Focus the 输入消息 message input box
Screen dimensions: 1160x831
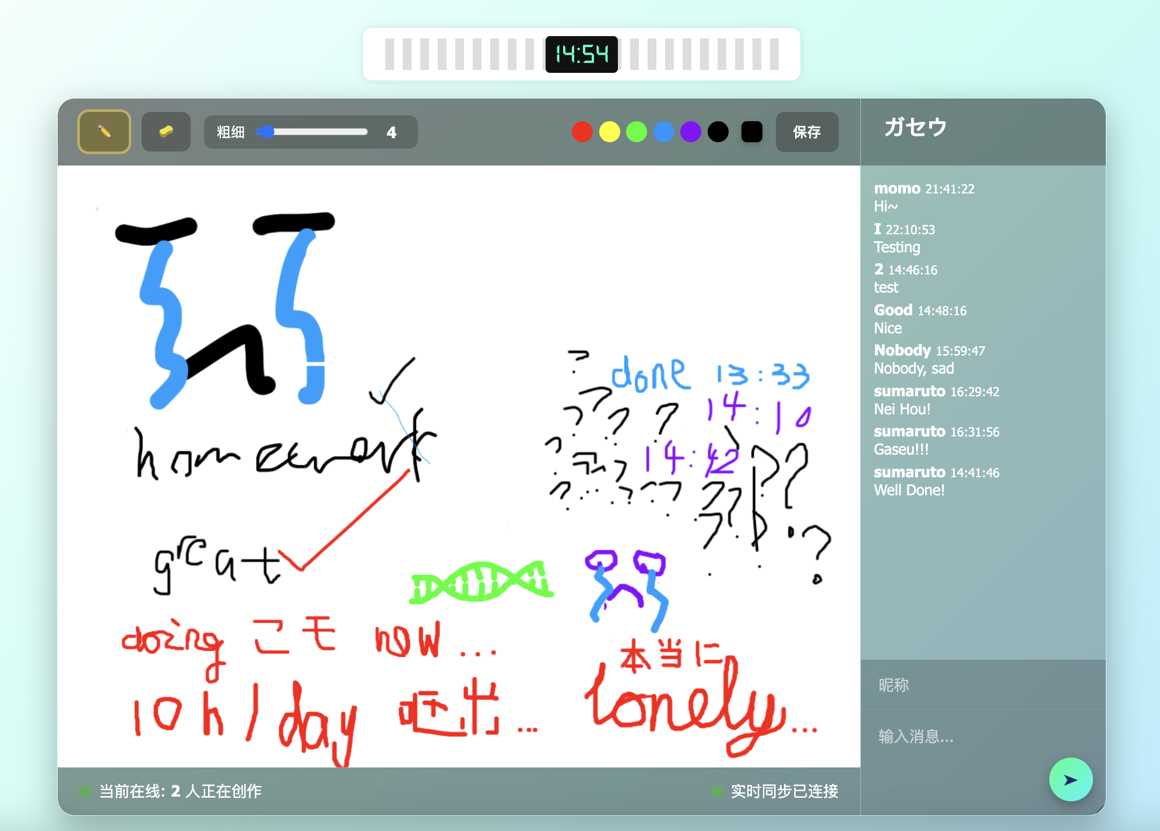click(x=956, y=737)
